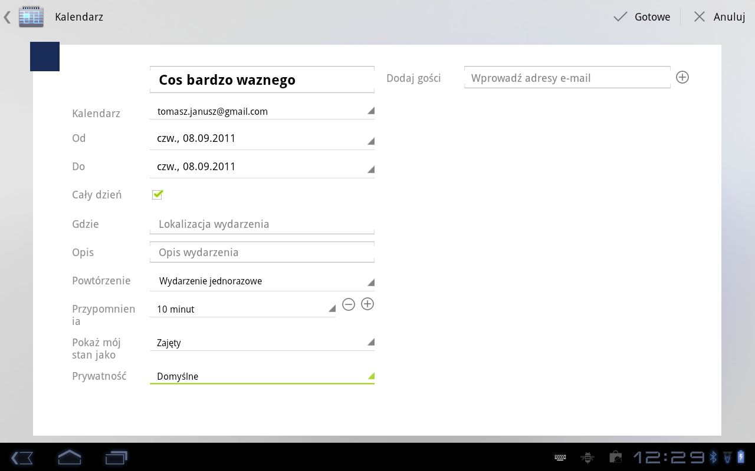Tap the Android debug bug icon
755x471 pixels.
pos(587,457)
